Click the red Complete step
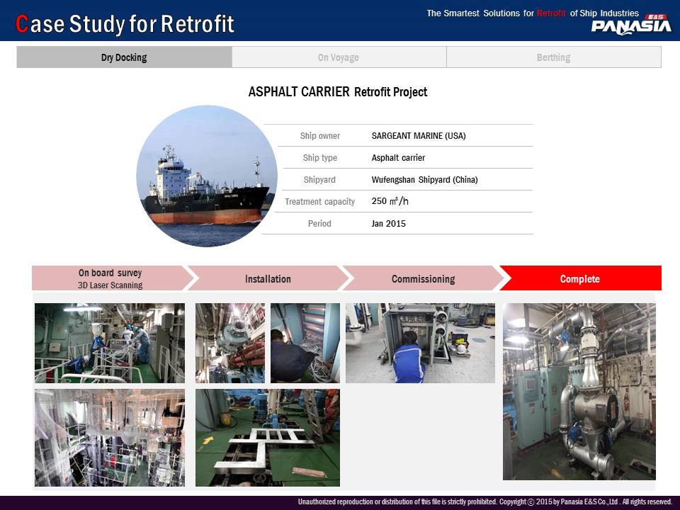The height and width of the screenshot is (510, 680). (580, 278)
